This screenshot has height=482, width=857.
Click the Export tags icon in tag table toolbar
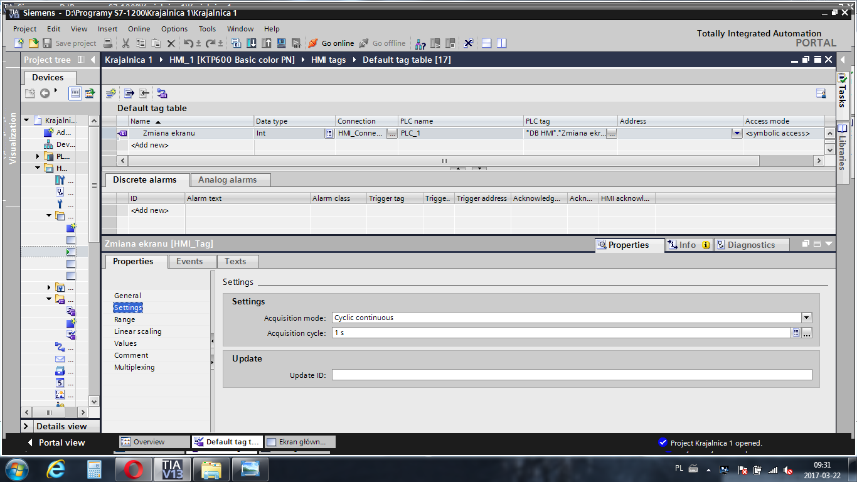tap(129, 94)
